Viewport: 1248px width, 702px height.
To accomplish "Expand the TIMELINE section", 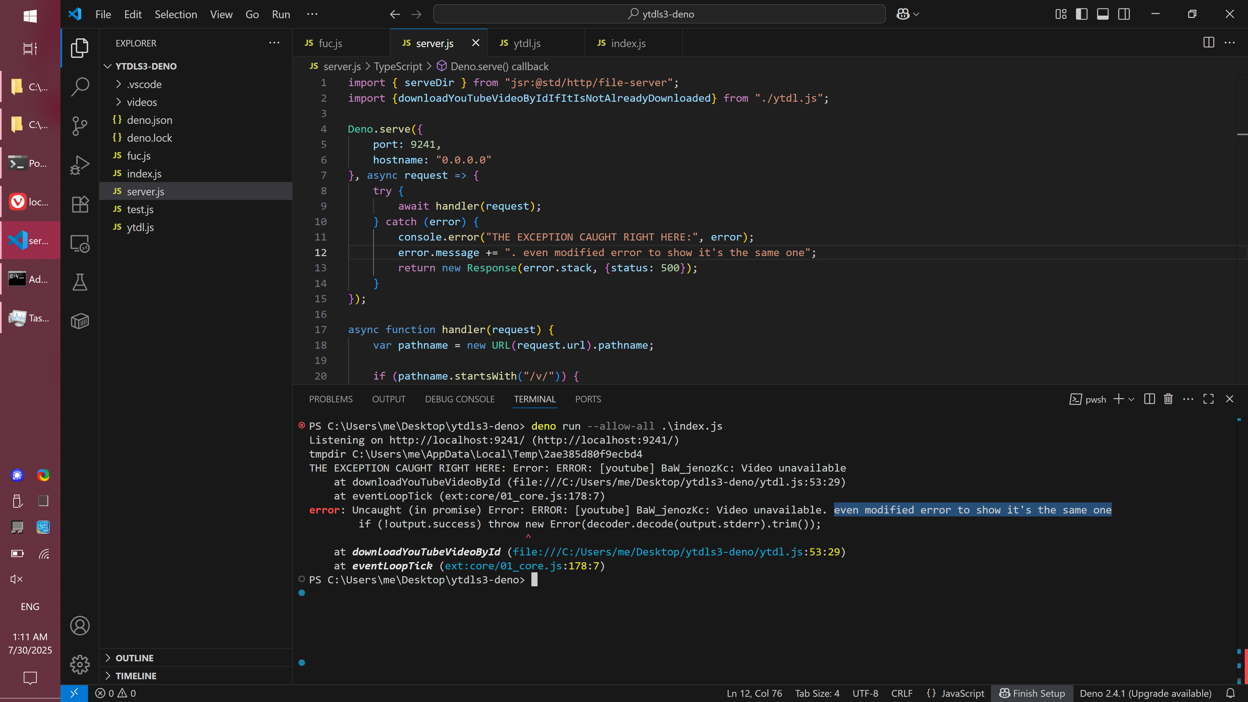I will [x=196, y=675].
